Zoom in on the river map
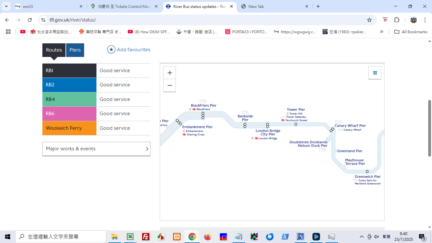Viewport: 432px width, 243px height. pos(170,73)
